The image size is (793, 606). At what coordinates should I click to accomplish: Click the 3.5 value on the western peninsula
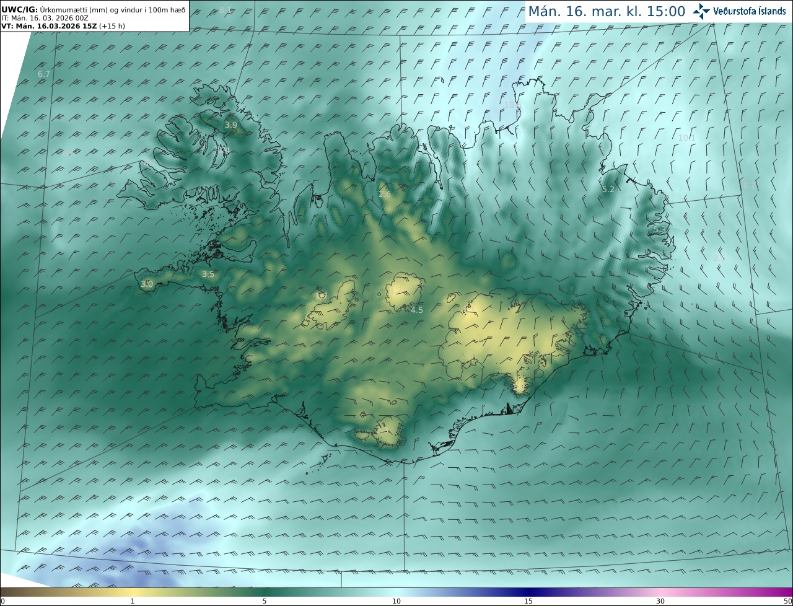(x=208, y=274)
